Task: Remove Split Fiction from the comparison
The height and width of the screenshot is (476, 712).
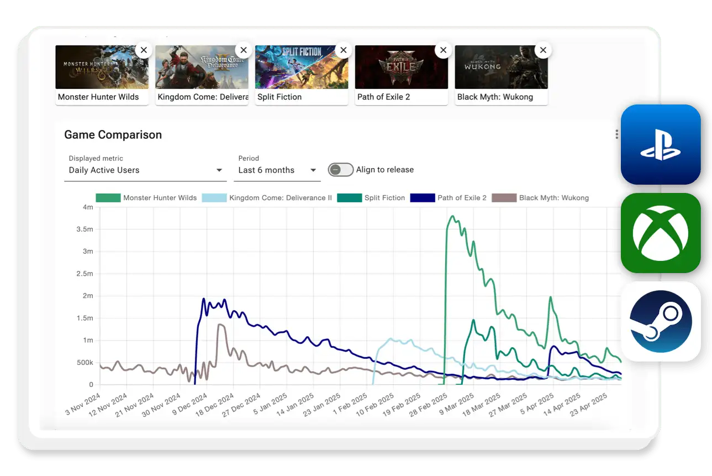Action: point(343,50)
